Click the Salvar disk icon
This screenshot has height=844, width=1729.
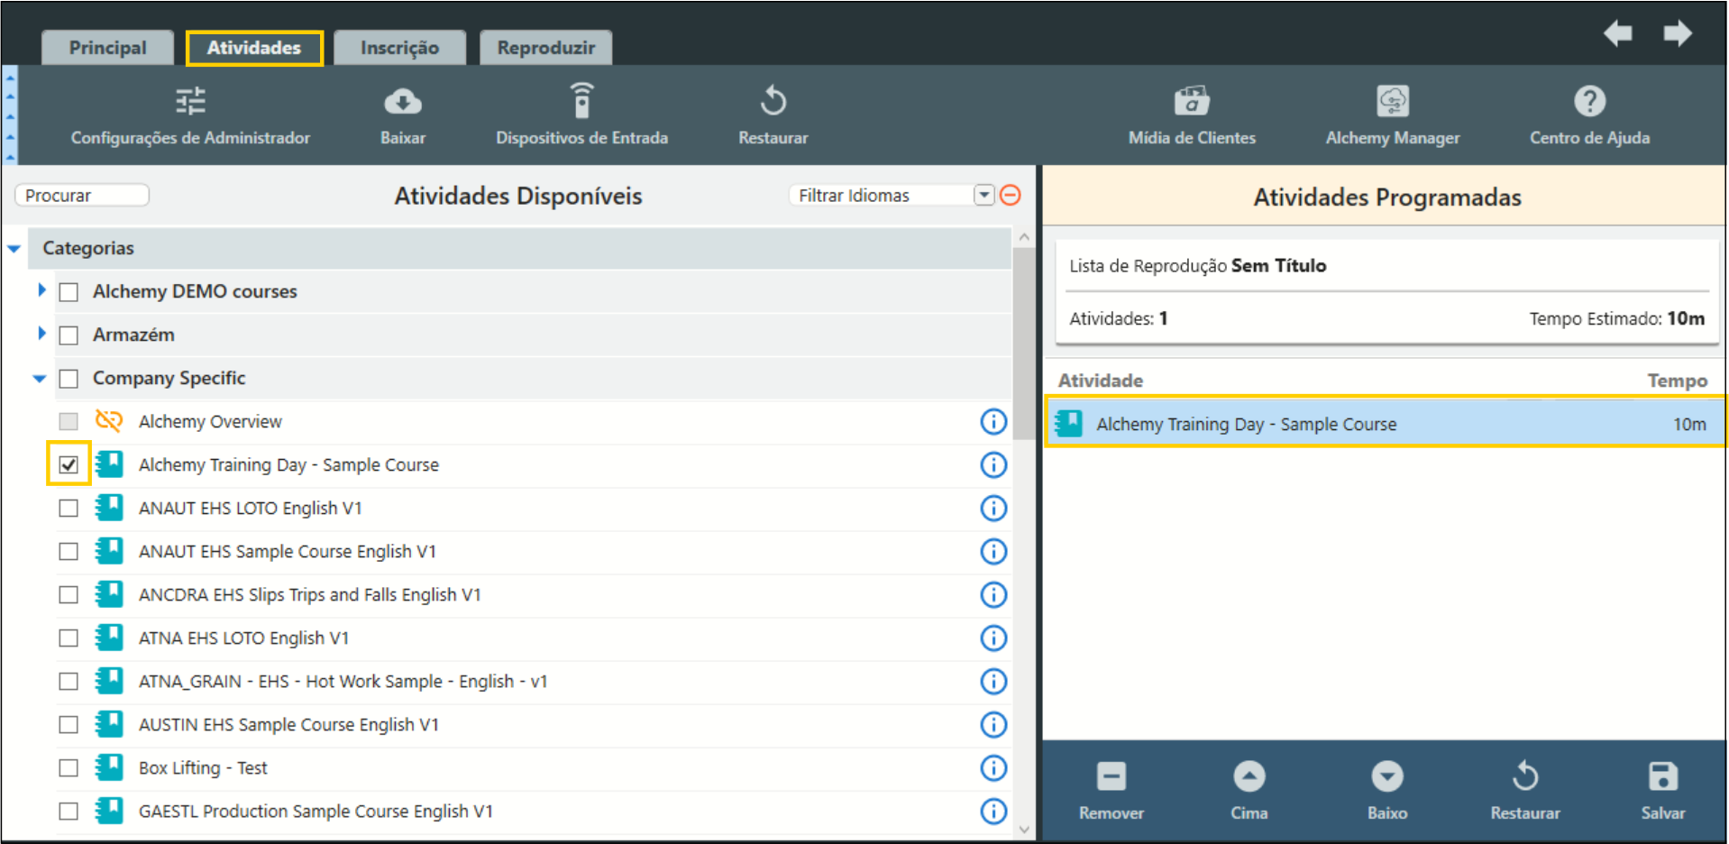click(x=1661, y=777)
